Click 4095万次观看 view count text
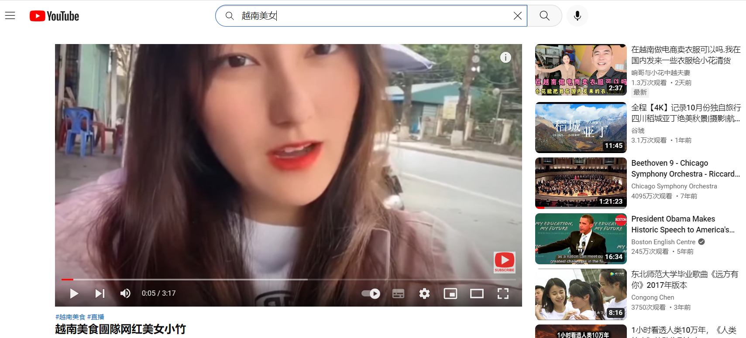Image resolution: width=746 pixels, height=338 pixels. click(x=652, y=196)
